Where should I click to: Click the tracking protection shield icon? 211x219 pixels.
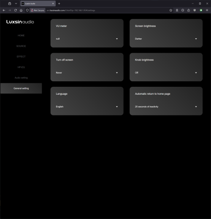[x=27, y=10]
